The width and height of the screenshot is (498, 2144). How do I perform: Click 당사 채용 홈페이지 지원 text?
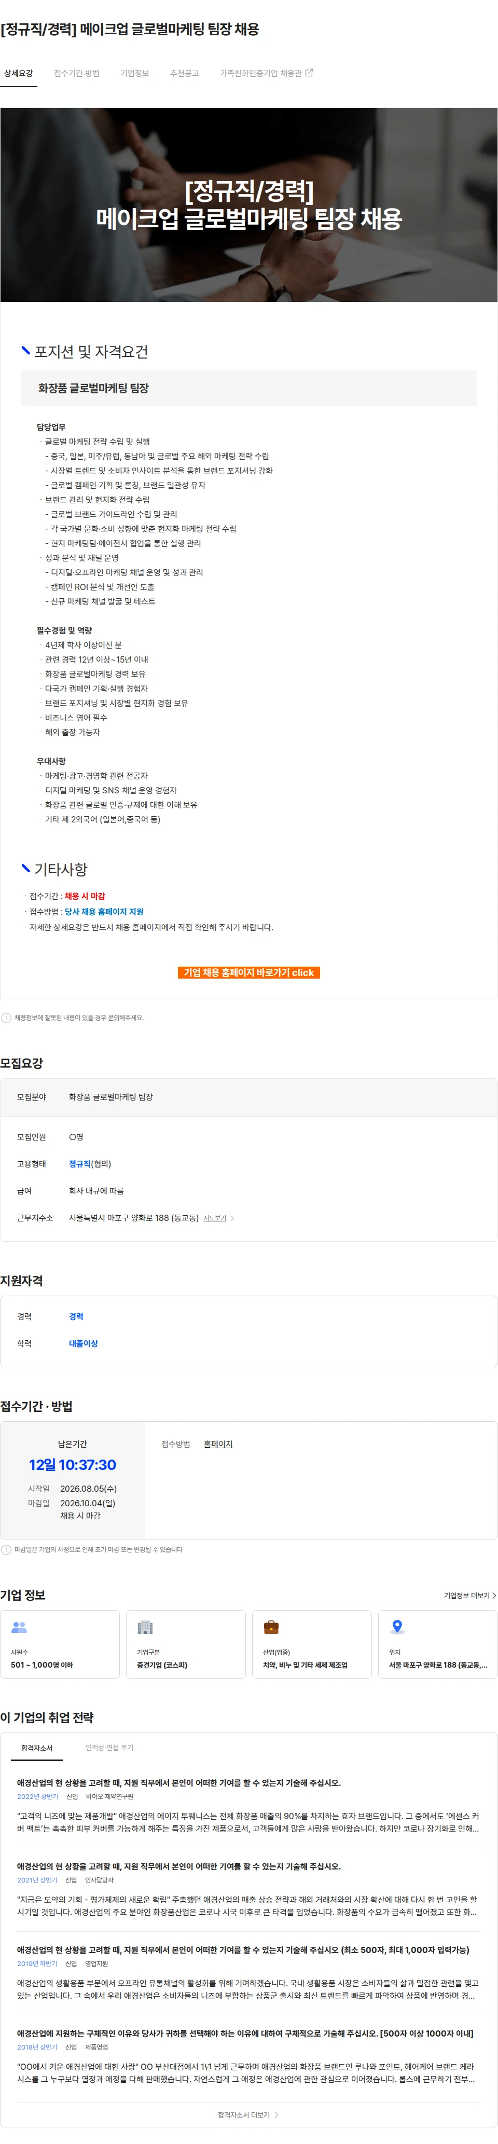104,911
